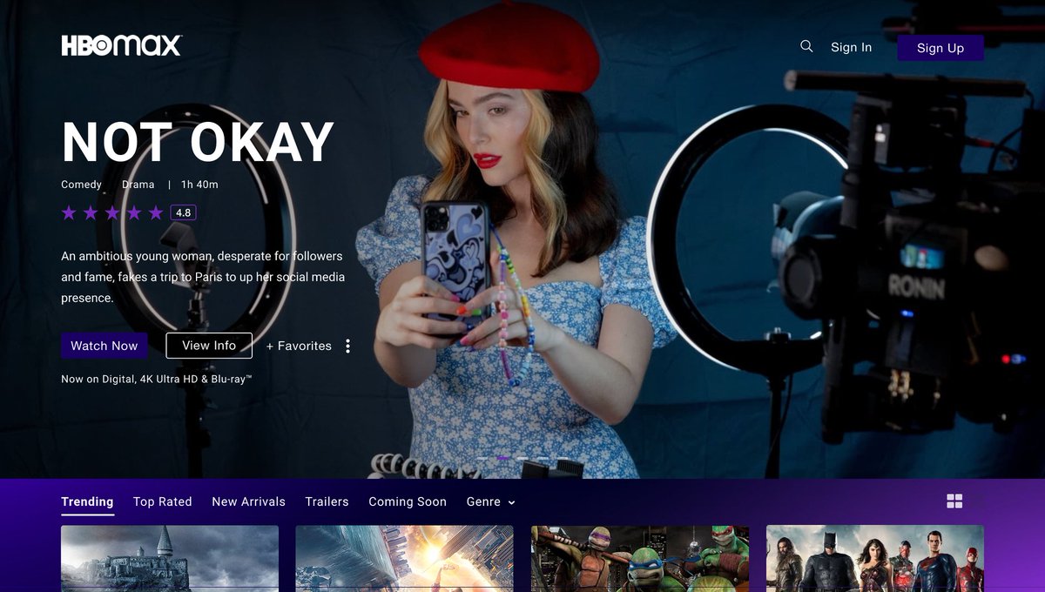Open the Coming Soon tab

coord(408,501)
